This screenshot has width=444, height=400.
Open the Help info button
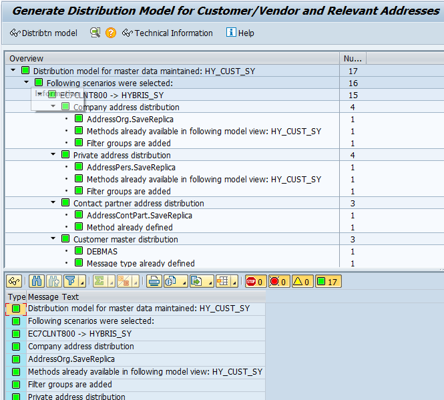pyautogui.click(x=240, y=33)
